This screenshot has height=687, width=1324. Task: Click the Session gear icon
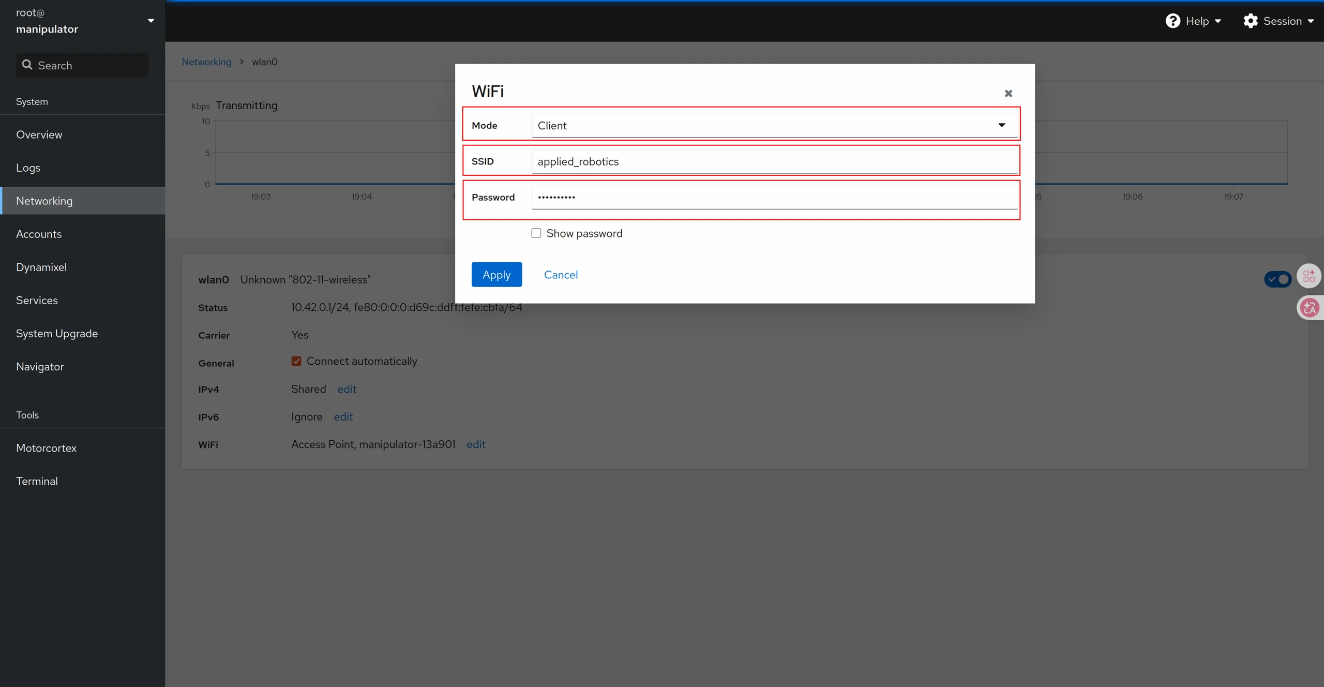point(1250,21)
